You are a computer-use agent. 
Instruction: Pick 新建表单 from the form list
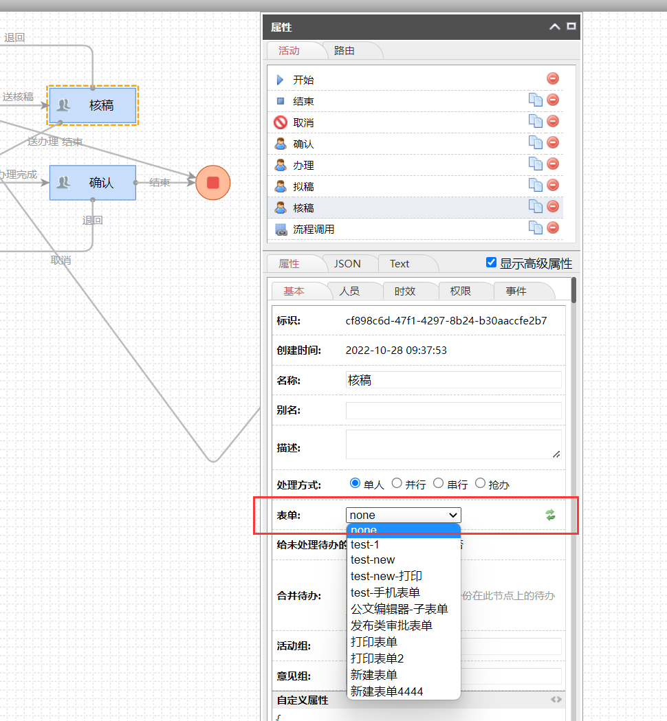tap(404, 675)
